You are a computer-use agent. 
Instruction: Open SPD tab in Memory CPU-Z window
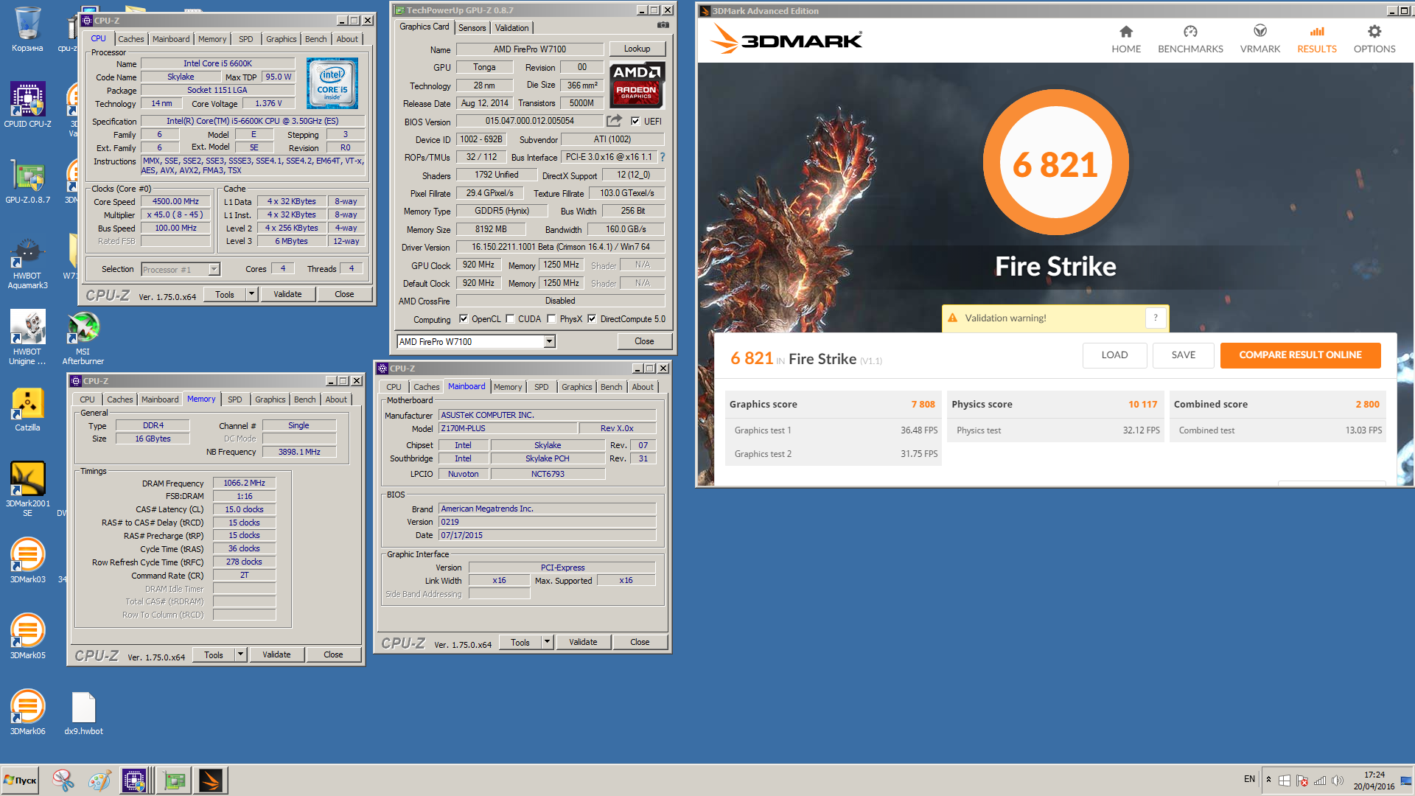[235, 399]
